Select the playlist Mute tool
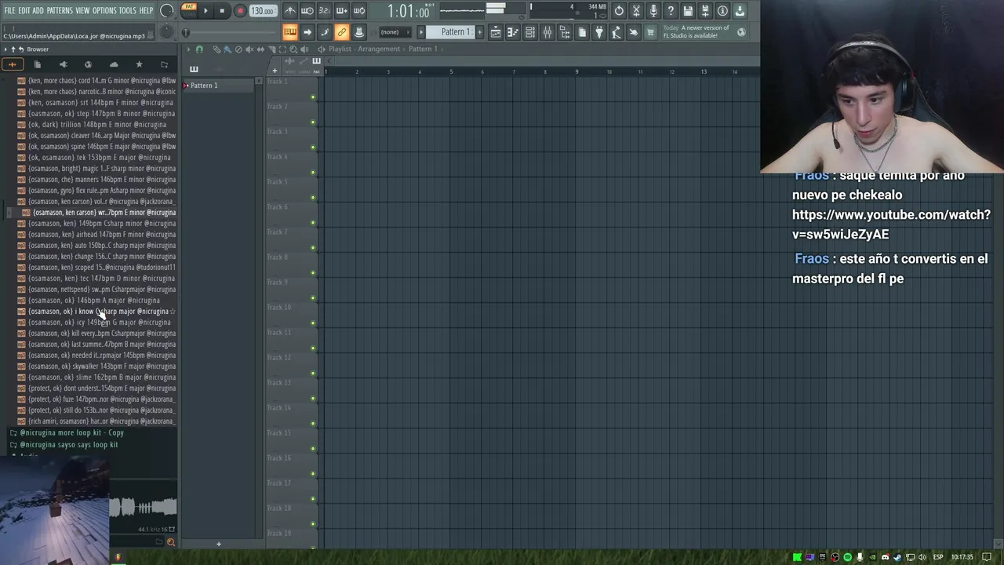The height and width of the screenshot is (565, 1004). coord(249,49)
